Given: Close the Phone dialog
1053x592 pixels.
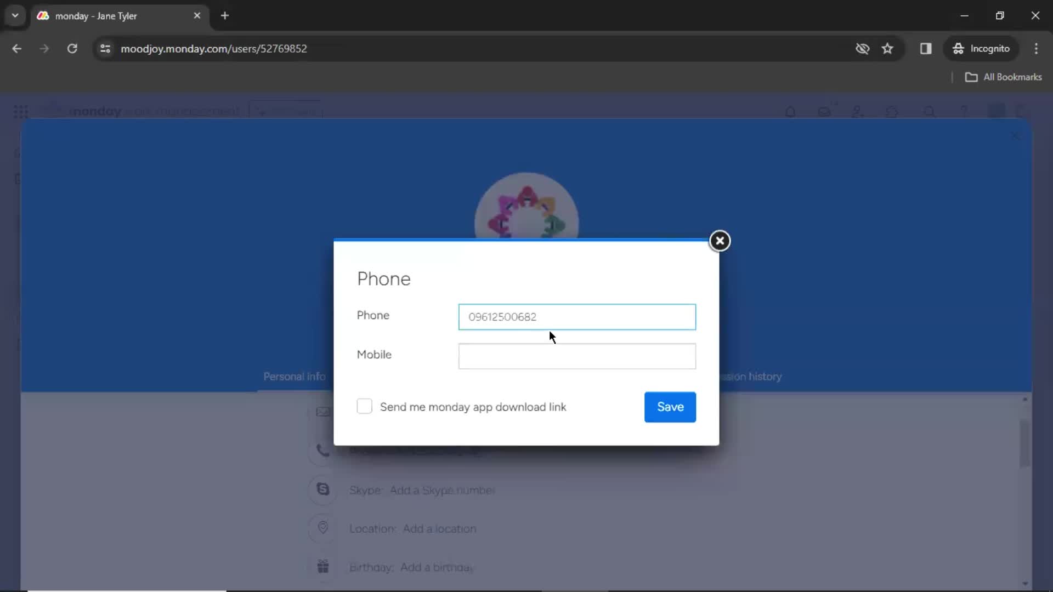Looking at the screenshot, I should 720,241.
